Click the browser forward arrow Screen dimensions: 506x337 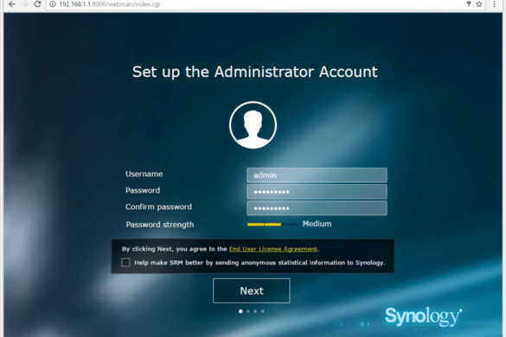click(x=24, y=4)
